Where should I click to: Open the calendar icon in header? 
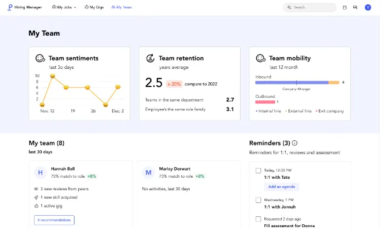(345, 7)
